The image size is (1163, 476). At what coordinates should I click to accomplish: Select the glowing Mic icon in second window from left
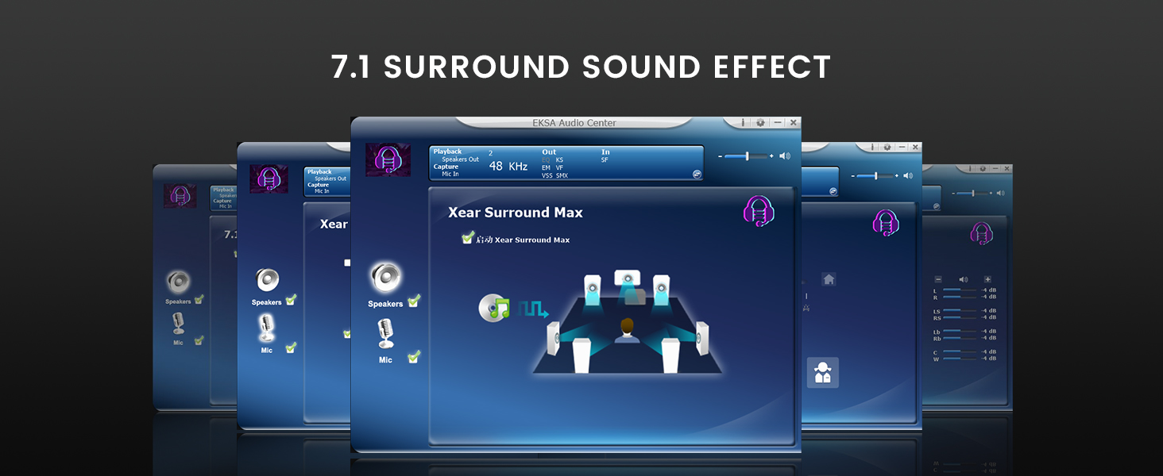266,328
